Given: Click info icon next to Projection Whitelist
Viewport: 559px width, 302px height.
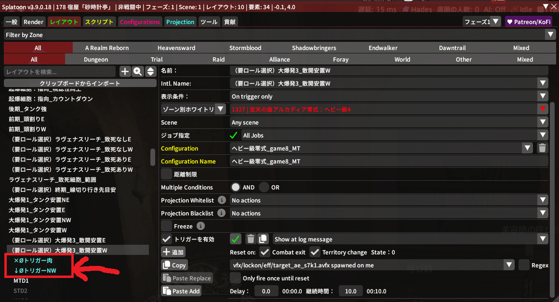Looking at the screenshot, I should pos(222,200).
